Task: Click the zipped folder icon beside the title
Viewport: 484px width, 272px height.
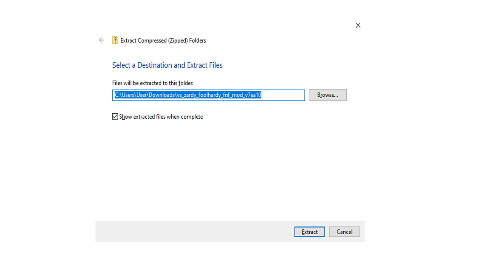Action: [x=115, y=40]
